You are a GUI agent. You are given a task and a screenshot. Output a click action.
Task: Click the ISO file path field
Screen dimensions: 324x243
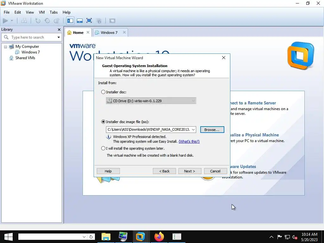pos(149,129)
